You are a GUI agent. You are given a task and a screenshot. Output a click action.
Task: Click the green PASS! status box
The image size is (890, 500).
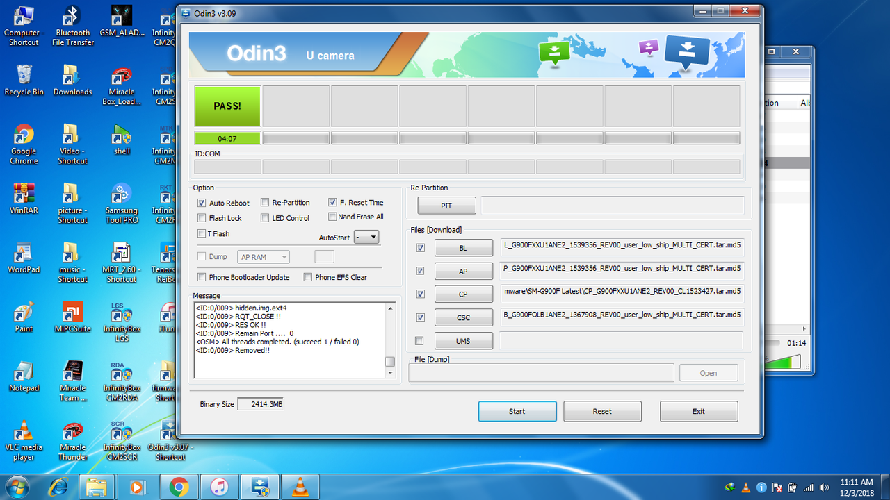[x=227, y=106]
